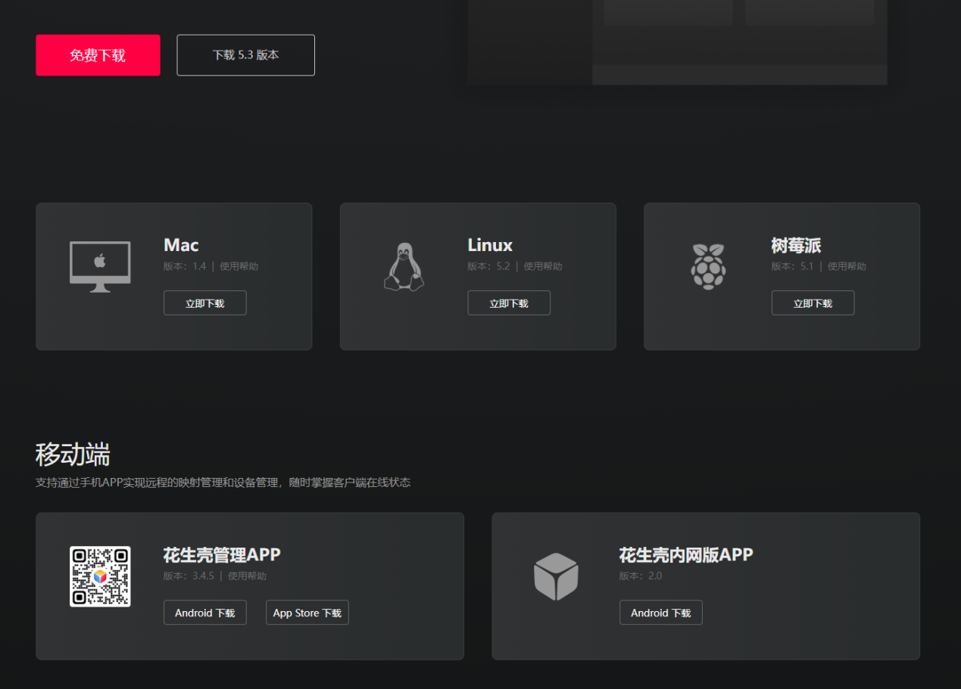This screenshot has height=689, width=961.
Task: Open the 树莓派 使用帮助 link
Action: (x=847, y=266)
